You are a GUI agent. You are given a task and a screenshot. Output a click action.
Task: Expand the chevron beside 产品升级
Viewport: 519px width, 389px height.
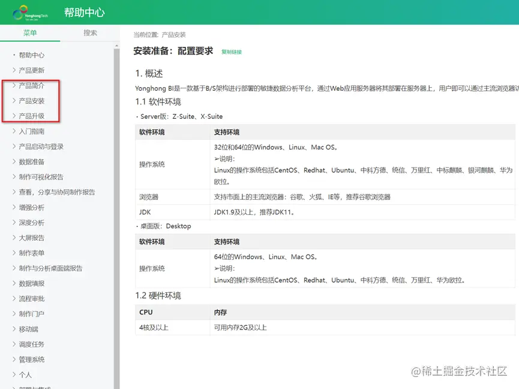[x=14, y=115]
